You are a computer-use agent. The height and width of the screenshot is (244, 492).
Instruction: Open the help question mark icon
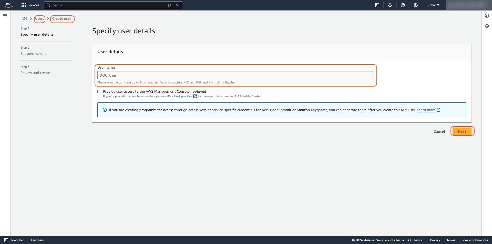coord(403,5)
